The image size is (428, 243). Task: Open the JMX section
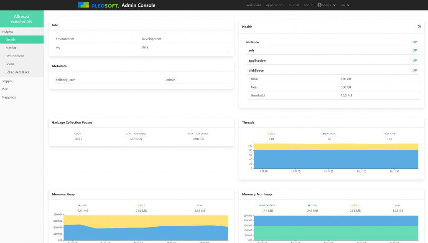click(5, 89)
